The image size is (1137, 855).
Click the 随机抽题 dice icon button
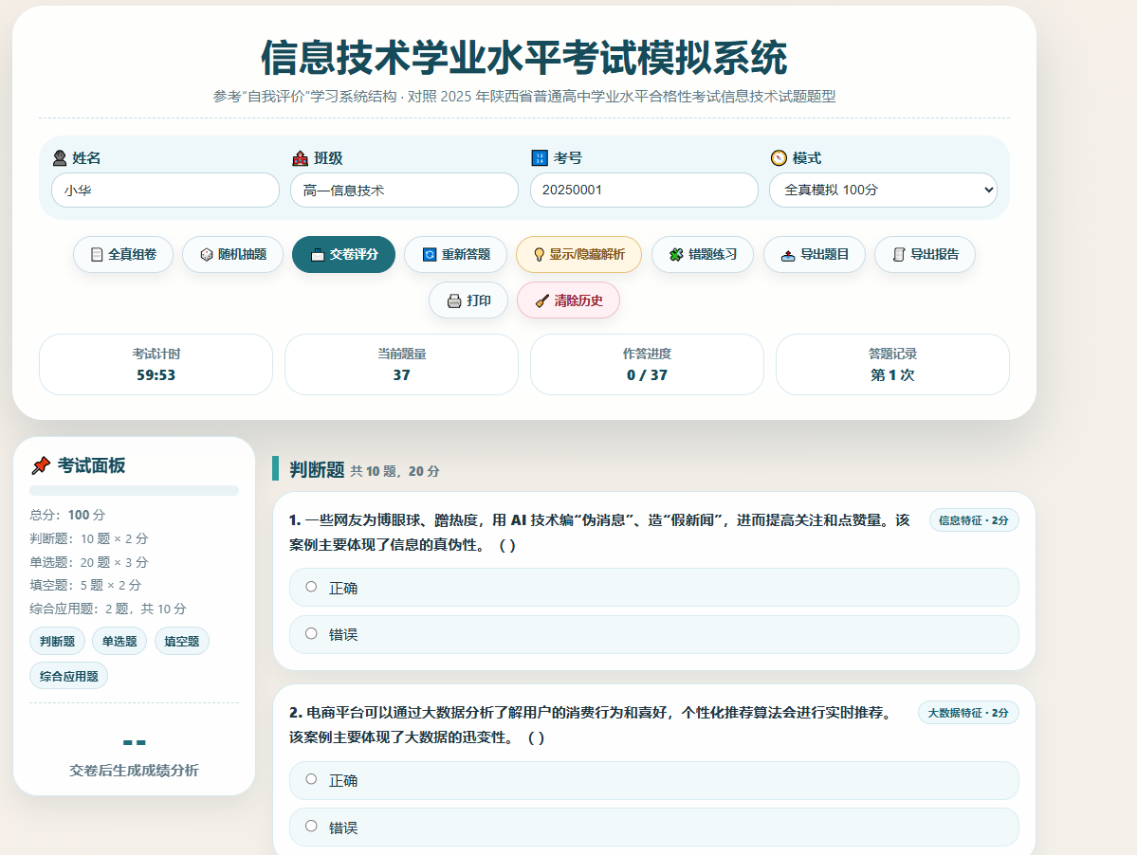[232, 254]
